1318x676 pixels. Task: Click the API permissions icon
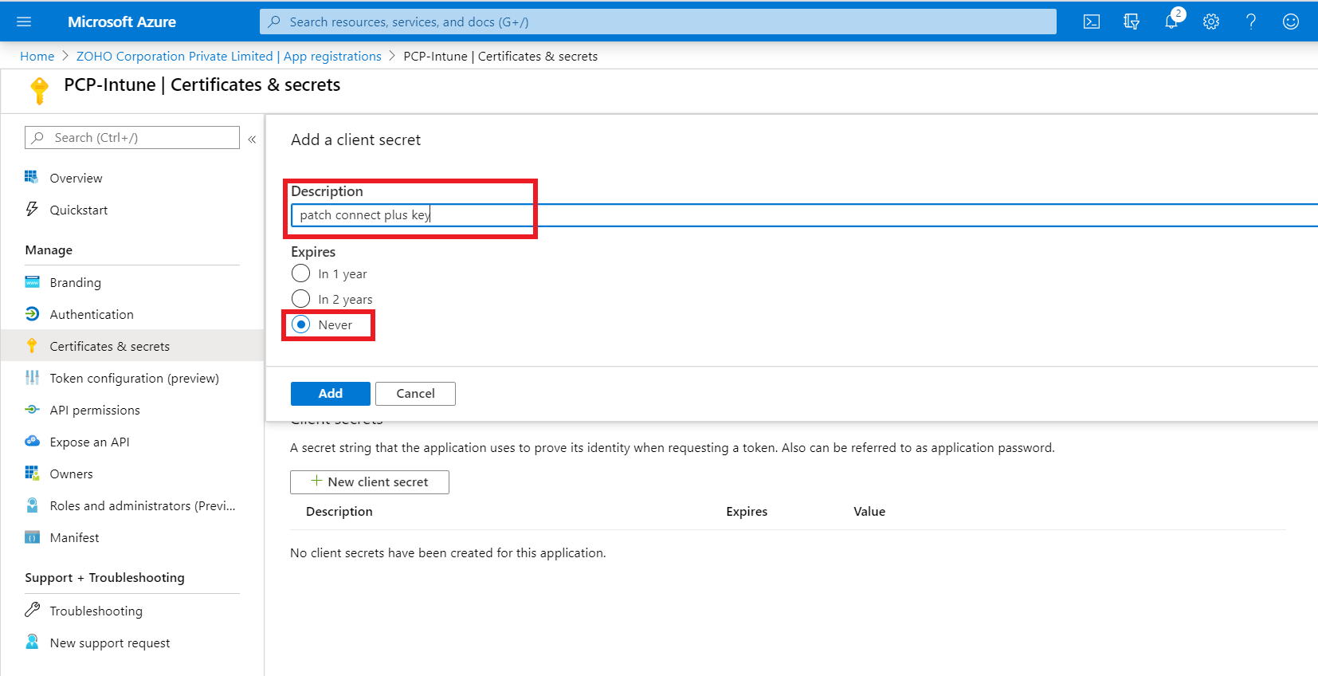(32, 410)
